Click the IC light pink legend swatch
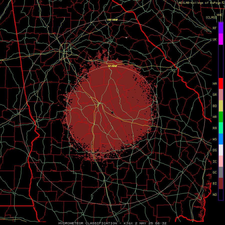The width and height of the screenshot is (225, 225). click(x=221, y=161)
